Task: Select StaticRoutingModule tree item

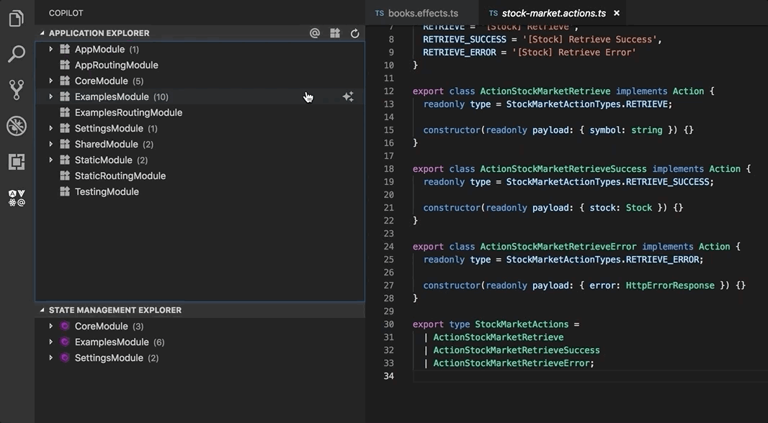Action: click(120, 176)
